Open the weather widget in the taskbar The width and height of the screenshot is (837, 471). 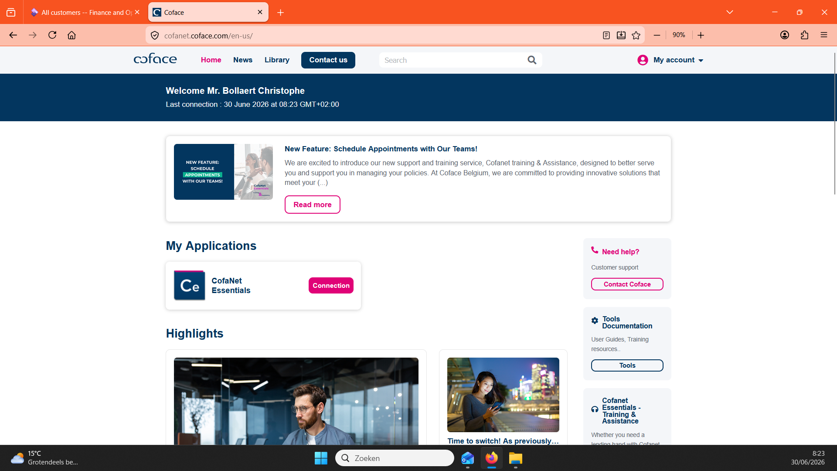[x=44, y=458]
